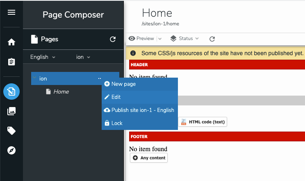Expand the Preview options arrow

click(x=160, y=39)
